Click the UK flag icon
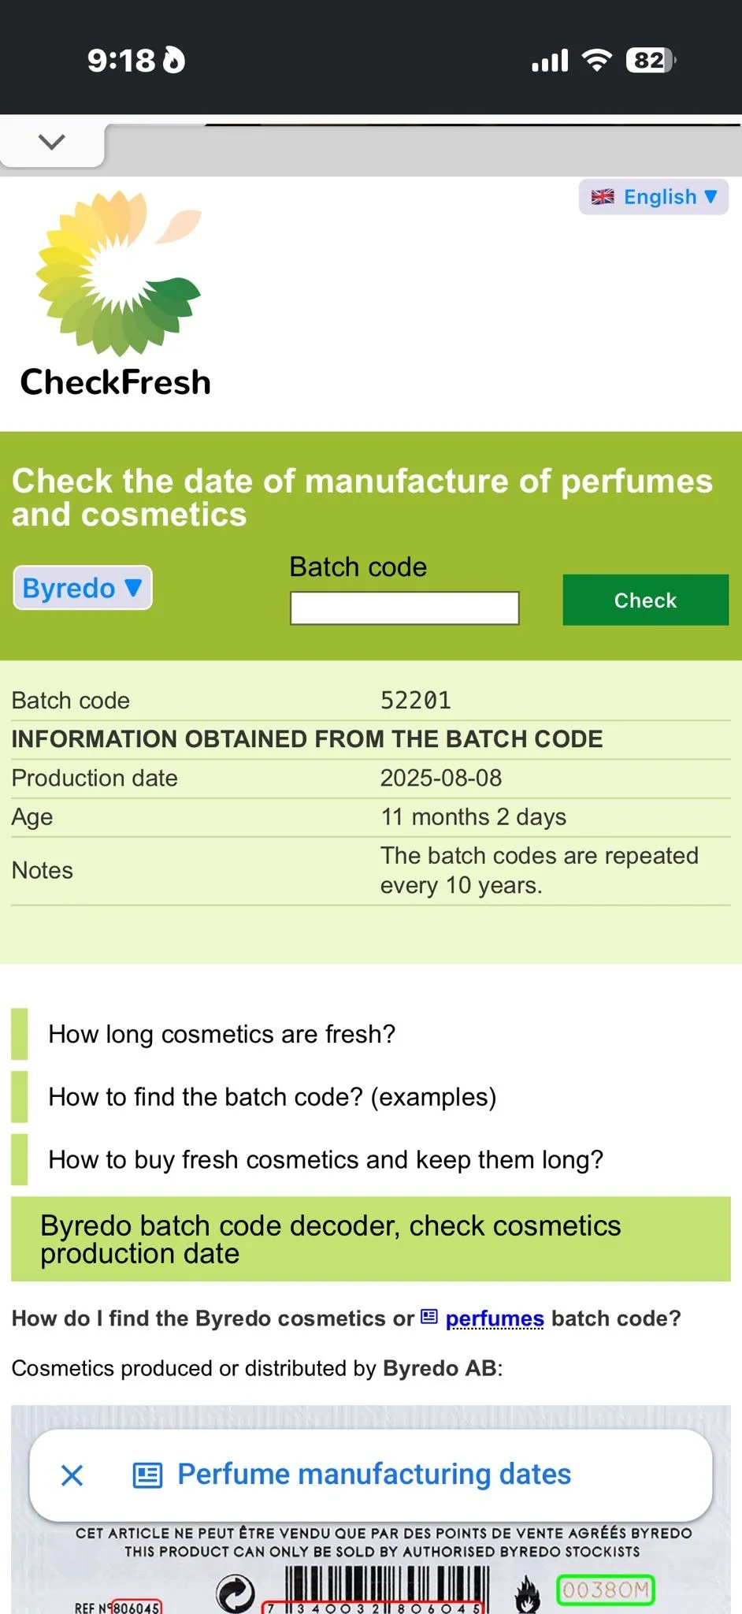 (x=603, y=197)
